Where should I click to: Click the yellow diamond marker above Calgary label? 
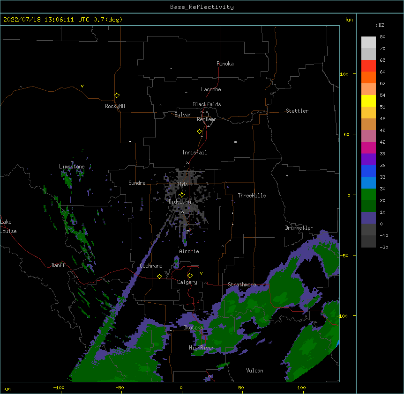click(x=190, y=276)
